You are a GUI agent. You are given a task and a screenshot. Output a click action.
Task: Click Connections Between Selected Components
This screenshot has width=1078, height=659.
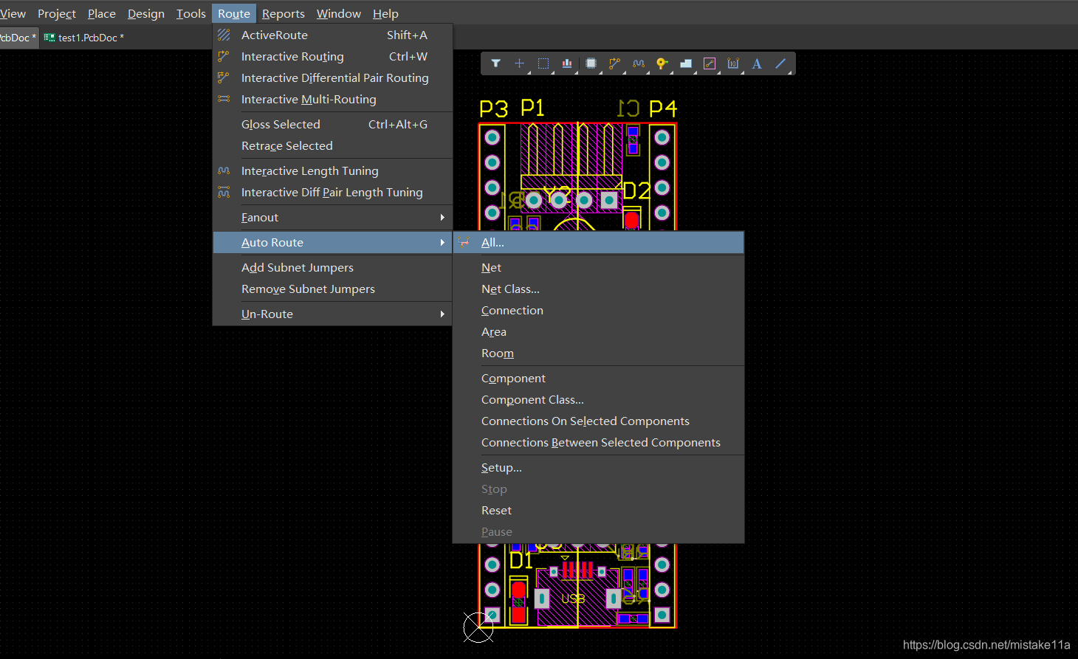(600, 443)
